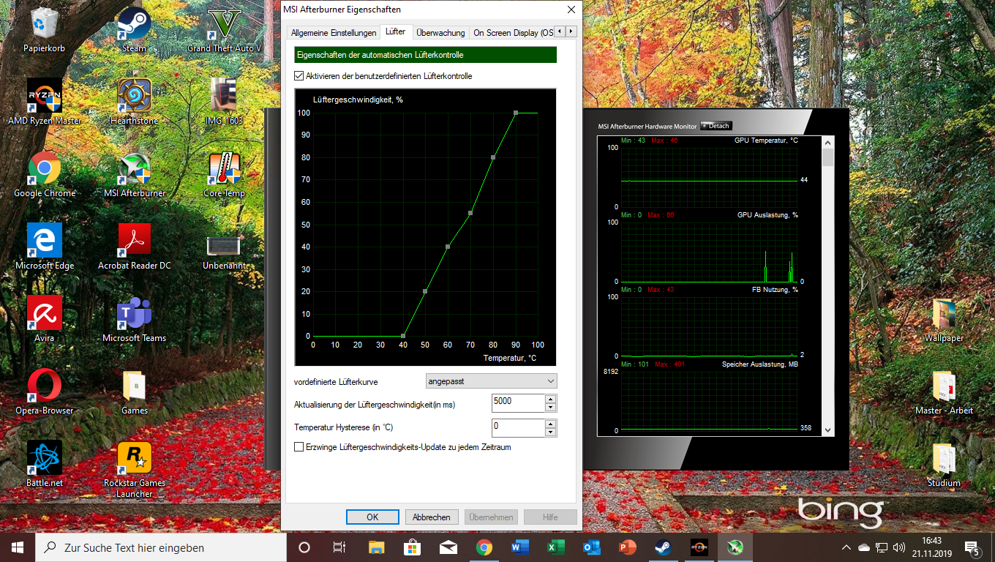
Task: Launch MSI Afterburner desktop shortcut
Action: tap(135, 174)
